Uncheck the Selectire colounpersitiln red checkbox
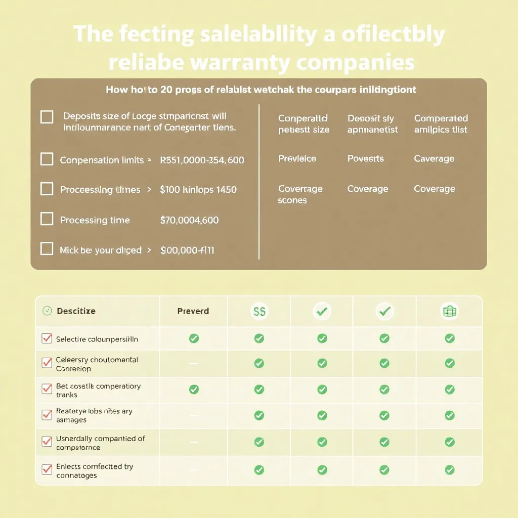Viewport: 518px width, 518px height. 47,338
